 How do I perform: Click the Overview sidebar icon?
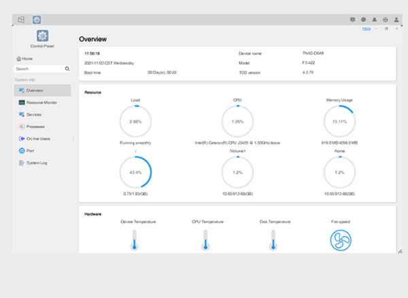coord(22,90)
